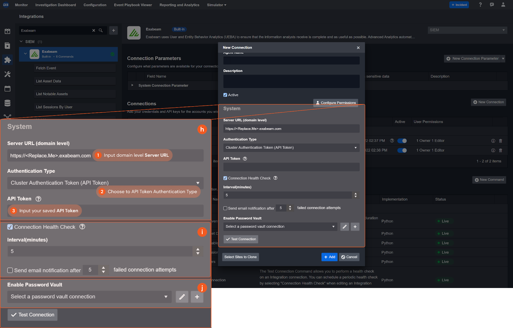Click the D3 logo in top bar
Viewport: 513px width, 328px height.
pos(6,5)
